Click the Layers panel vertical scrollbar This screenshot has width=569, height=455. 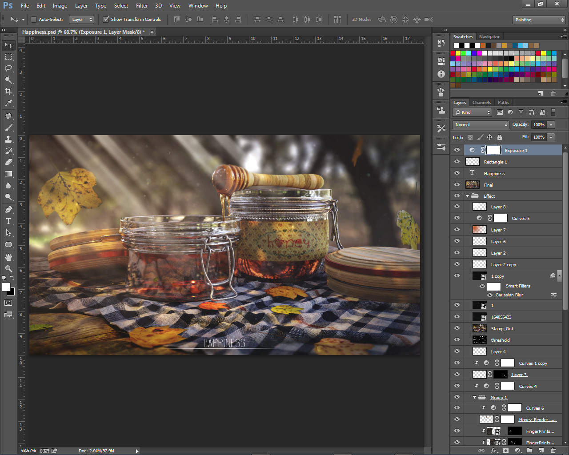pyautogui.click(x=565, y=231)
